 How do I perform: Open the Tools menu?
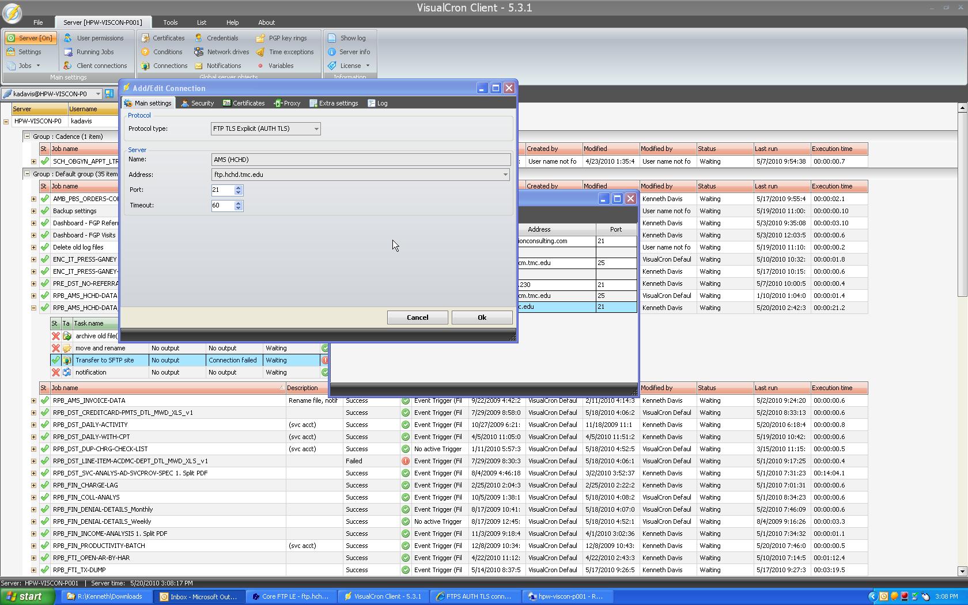pyautogui.click(x=171, y=22)
